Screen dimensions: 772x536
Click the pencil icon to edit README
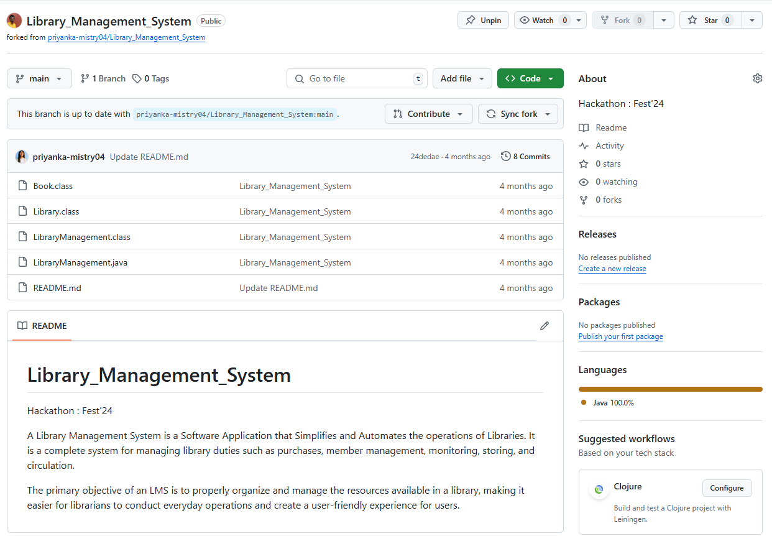[x=545, y=326]
